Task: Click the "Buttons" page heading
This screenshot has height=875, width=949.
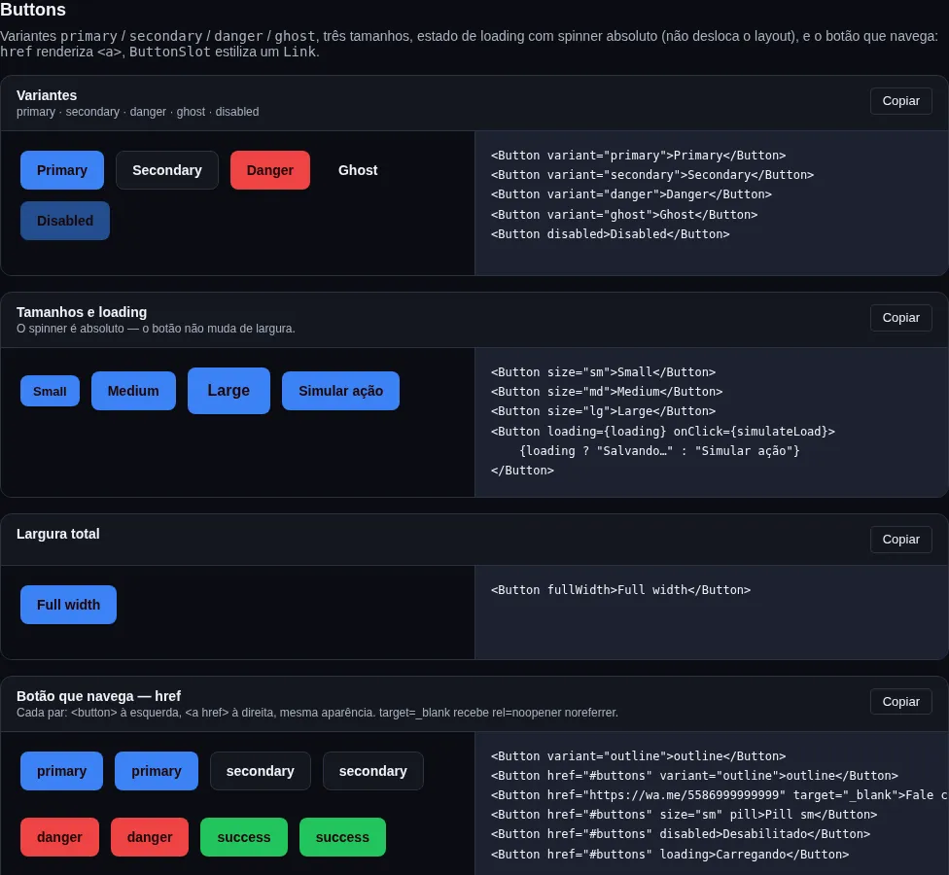Action: click(33, 10)
